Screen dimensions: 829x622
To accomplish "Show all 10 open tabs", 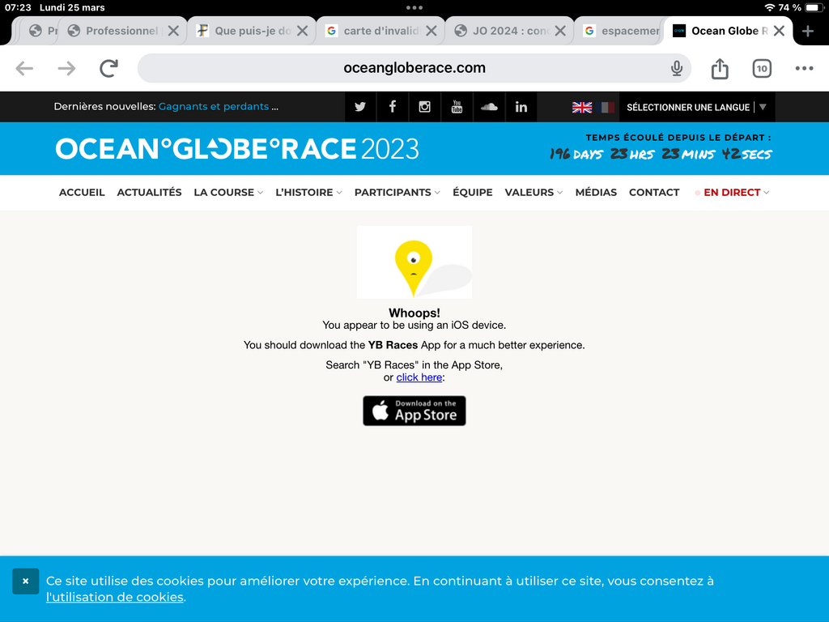I will (x=762, y=68).
